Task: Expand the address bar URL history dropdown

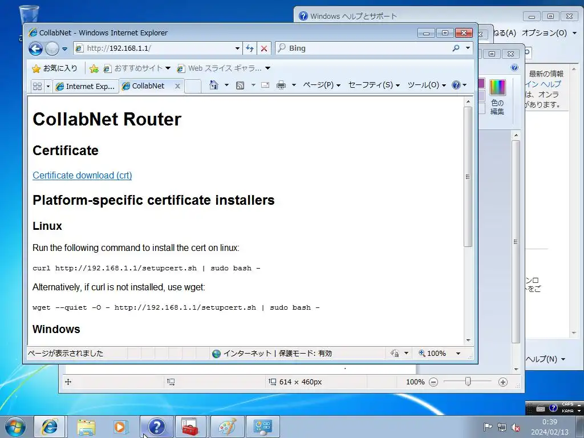Action: (x=237, y=48)
